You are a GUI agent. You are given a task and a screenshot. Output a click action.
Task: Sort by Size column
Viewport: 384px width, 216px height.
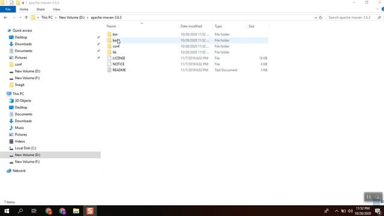pyautogui.click(x=251, y=26)
